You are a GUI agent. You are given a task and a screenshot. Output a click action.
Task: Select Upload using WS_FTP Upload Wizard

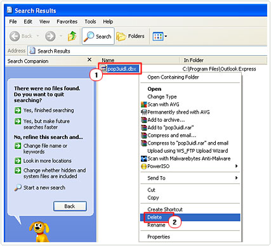coord(188,151)
